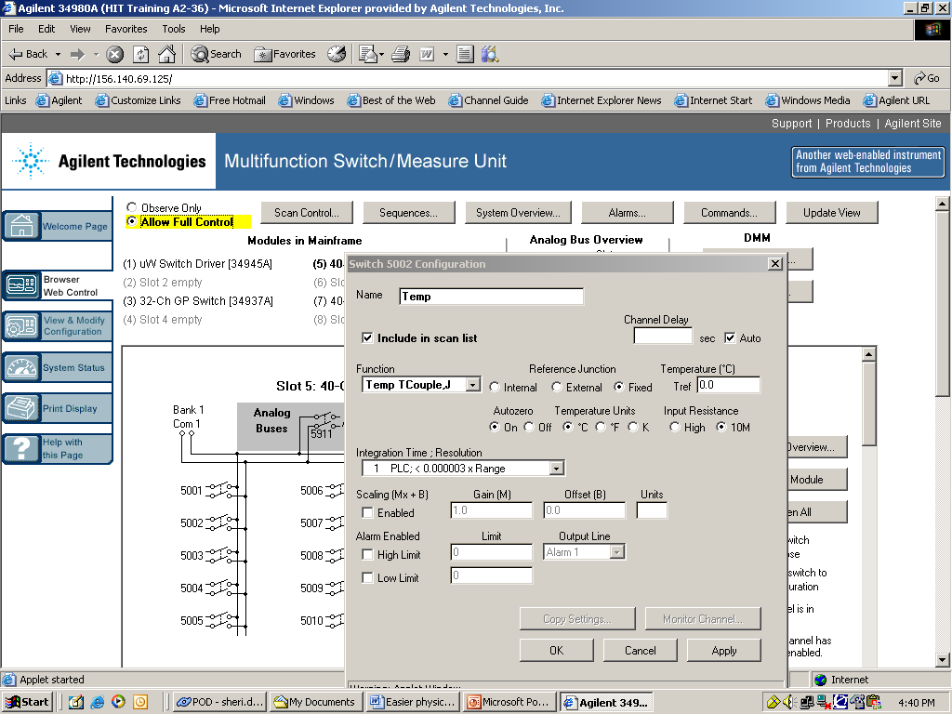
Task: Toggle the Include in scan list checkbox
Action: [x=367, y=338]
